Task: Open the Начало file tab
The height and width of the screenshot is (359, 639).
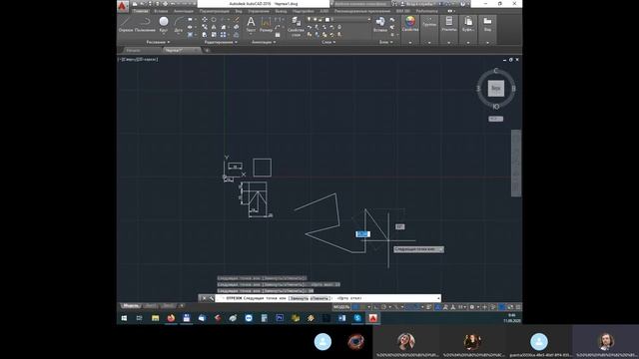Action: [x=133, y=50]
